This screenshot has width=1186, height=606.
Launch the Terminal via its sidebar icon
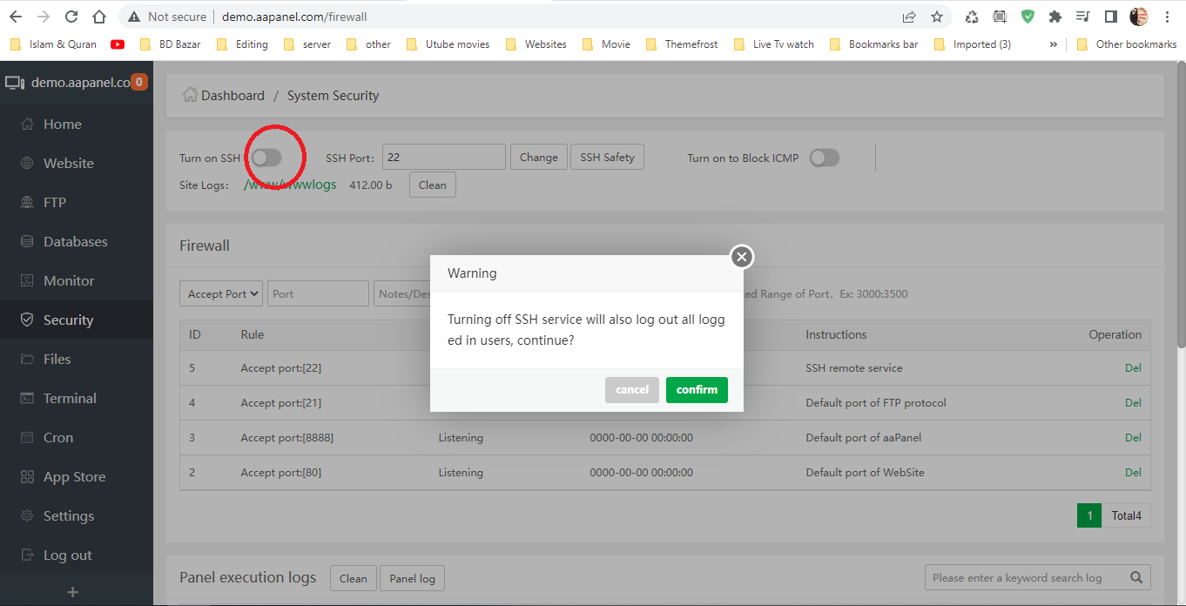[x=29, y=398]
